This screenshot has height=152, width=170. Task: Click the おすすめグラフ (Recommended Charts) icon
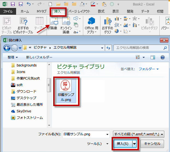pos(107,23)
